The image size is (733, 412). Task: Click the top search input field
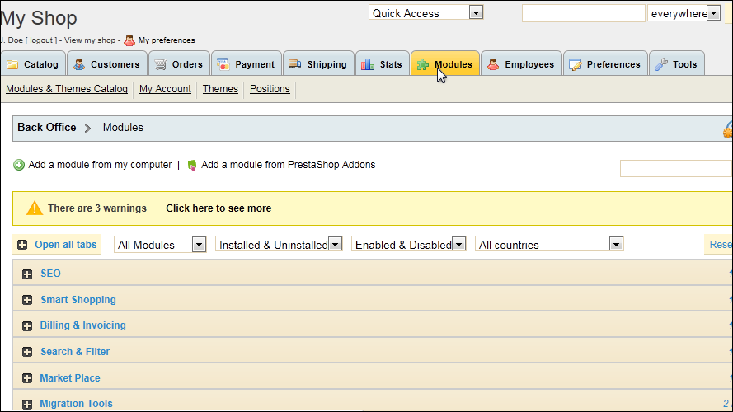pos(583,13)
